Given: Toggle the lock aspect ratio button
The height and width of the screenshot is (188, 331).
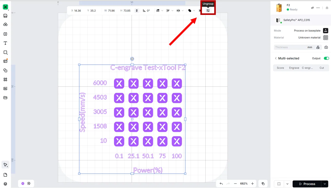Looking at the screenshot, I should tap(137, 11).
